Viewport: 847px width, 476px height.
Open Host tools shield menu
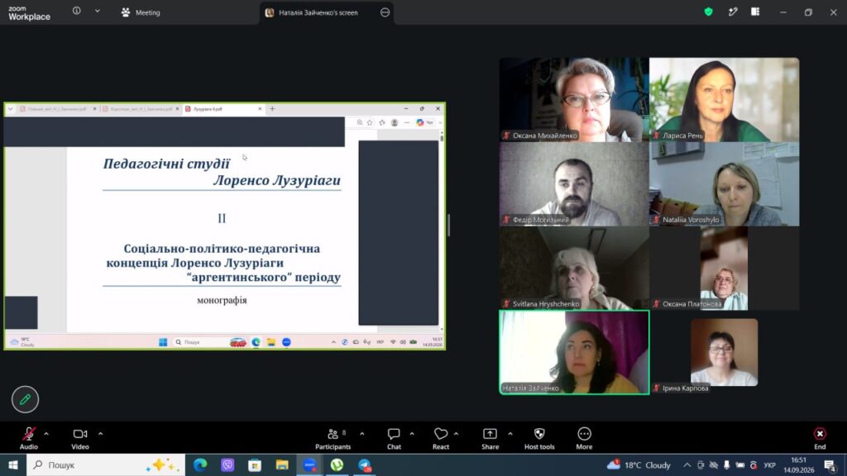(539, 438)
